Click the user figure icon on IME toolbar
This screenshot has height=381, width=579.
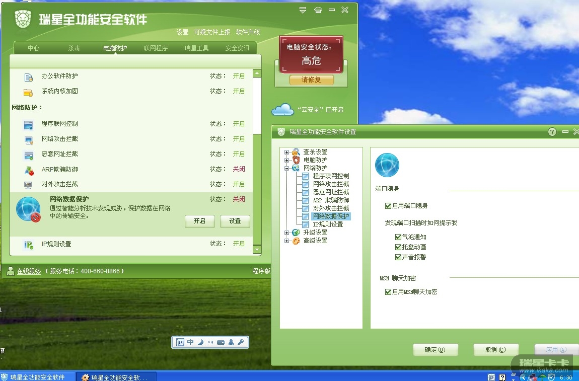(x=231, y=342)
